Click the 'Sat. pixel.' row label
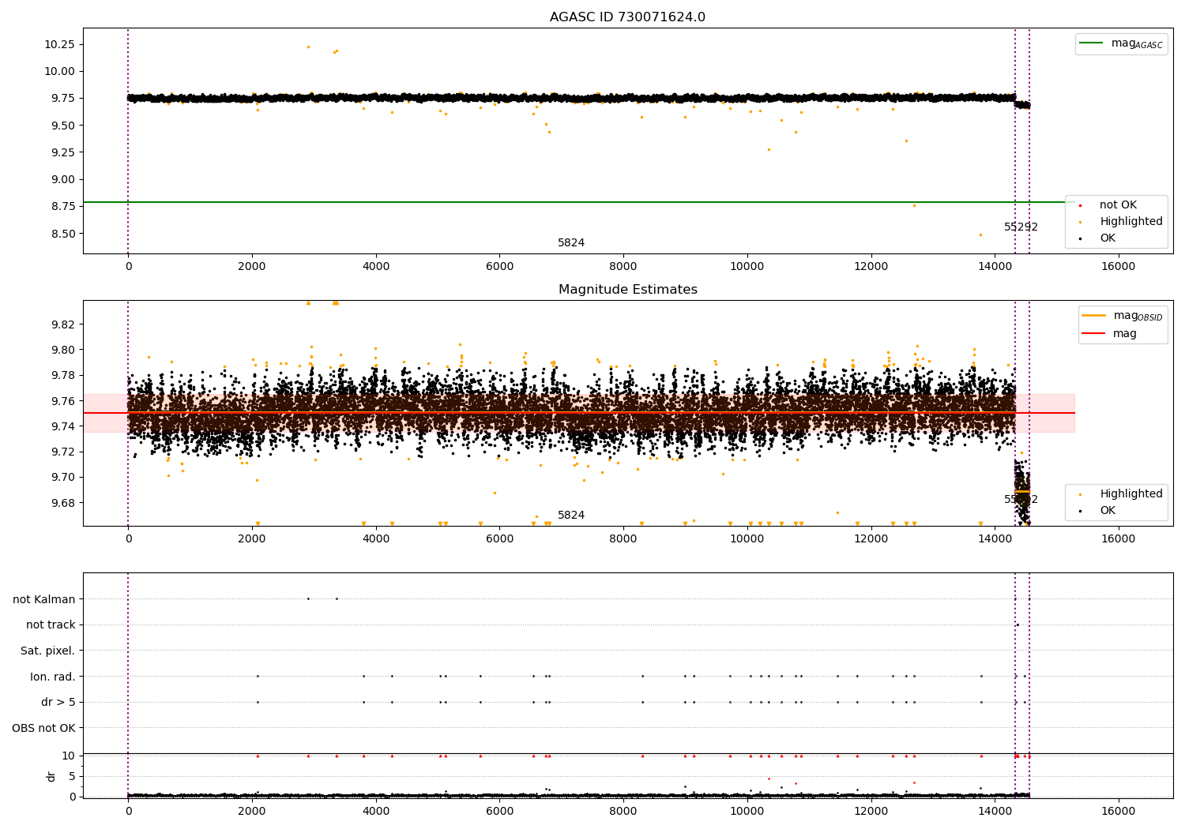Screen dimensions: 1185x829 coord(47,651)
